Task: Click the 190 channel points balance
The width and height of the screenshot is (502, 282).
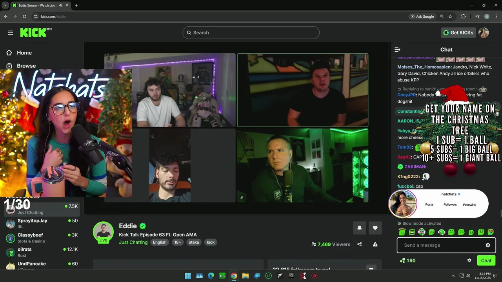Action: click(407, 260)
